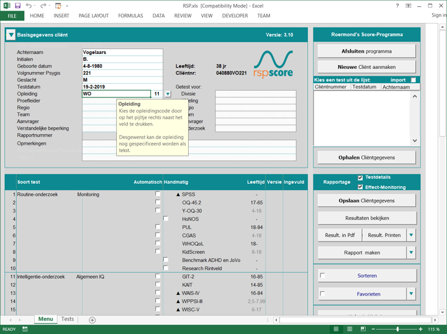Check the Benchmark ADHD en JoVo checkbox
Viewport: 447px width, 334px height.
[166, 260]
